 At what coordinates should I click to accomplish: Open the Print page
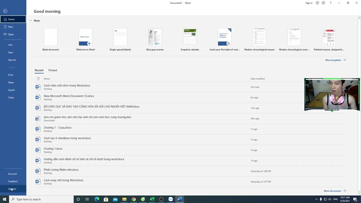click(x=13, y=75)
